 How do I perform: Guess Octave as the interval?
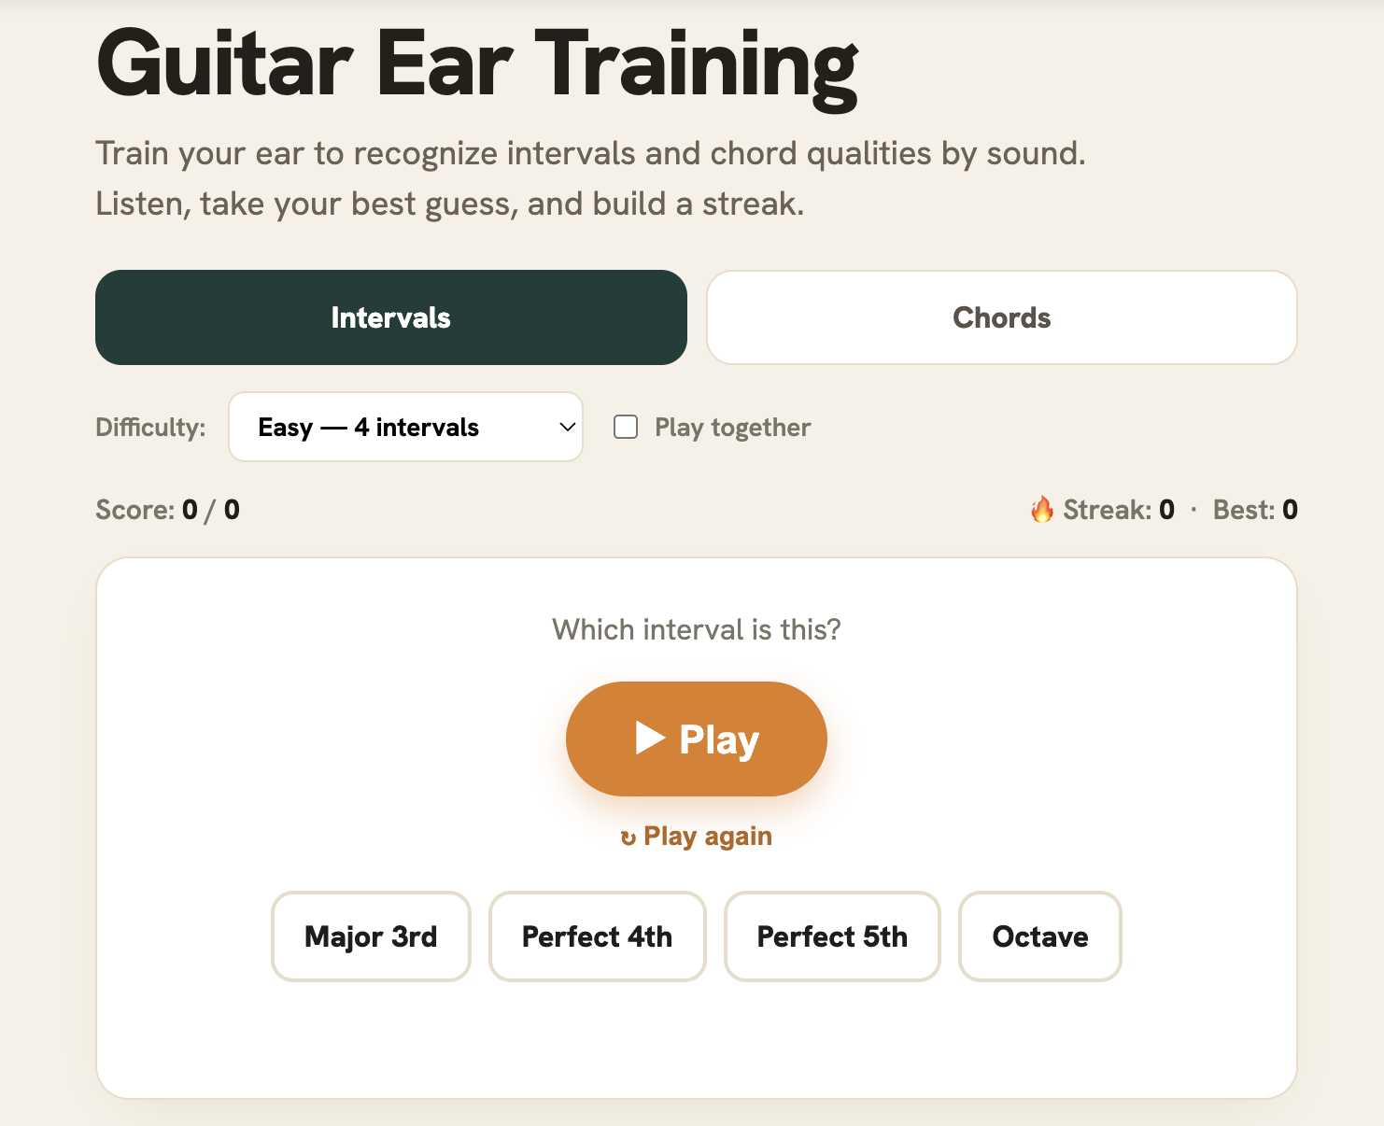pyautogui.click(x=1040, y=936)
